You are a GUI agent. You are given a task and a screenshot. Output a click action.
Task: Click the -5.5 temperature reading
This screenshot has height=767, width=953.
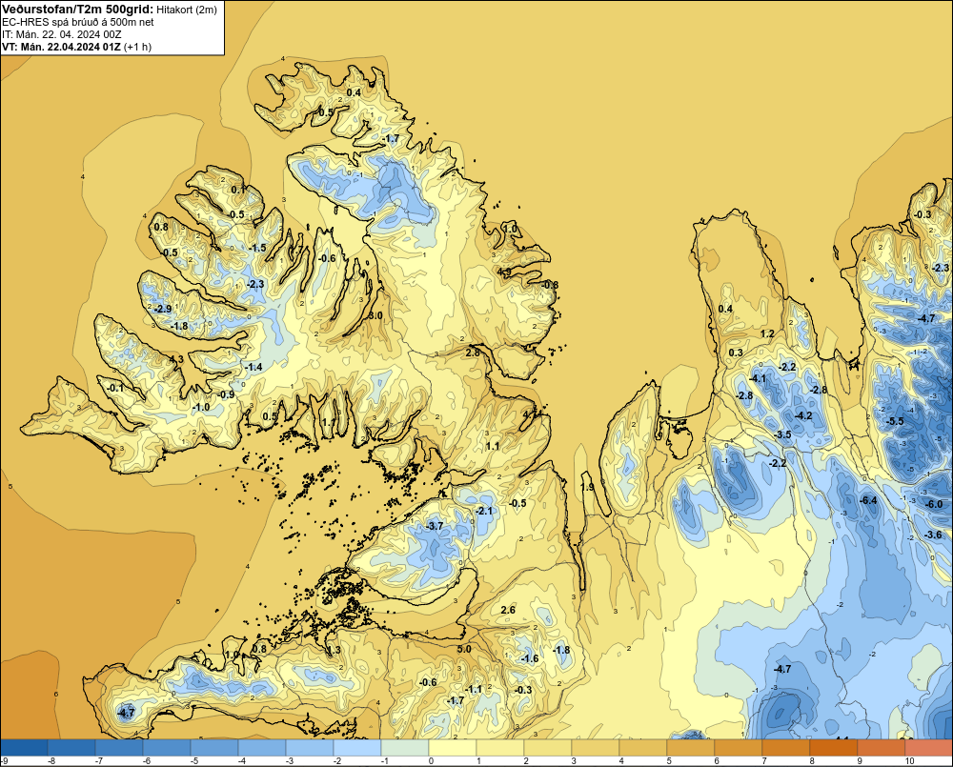(895, 421)
